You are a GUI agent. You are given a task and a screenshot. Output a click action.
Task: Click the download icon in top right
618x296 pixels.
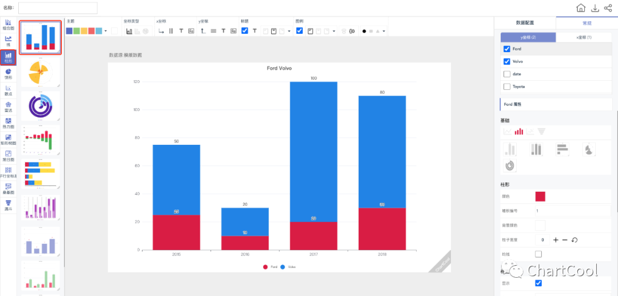595,8
